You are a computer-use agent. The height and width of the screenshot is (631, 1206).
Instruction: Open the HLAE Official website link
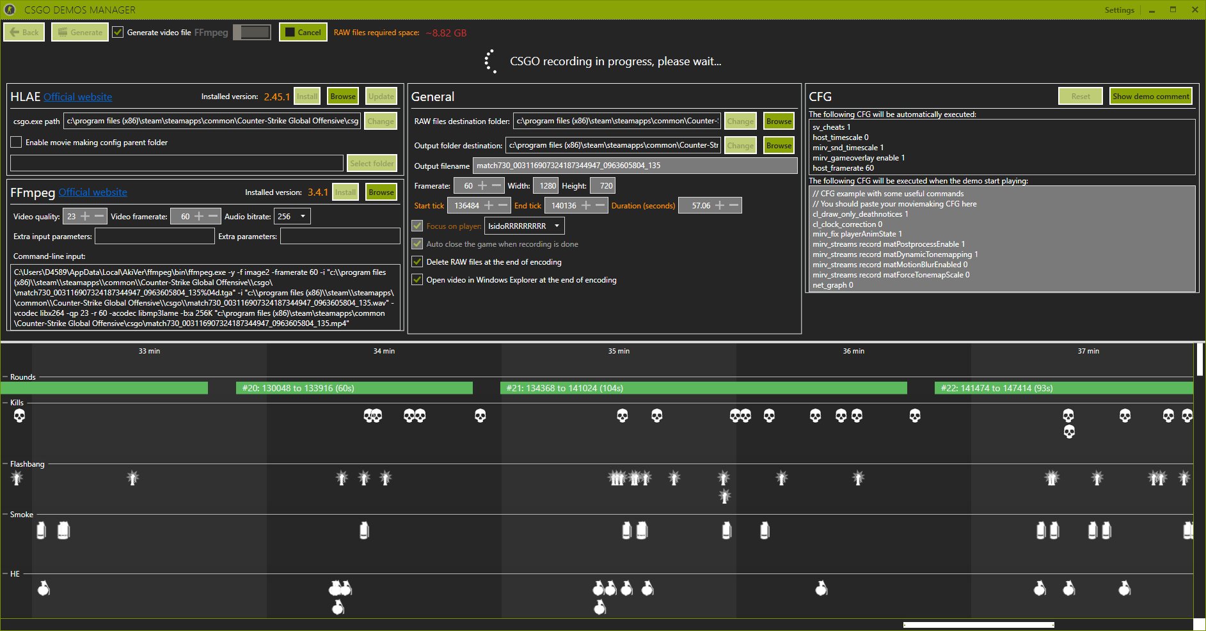(x=77, y=97)
